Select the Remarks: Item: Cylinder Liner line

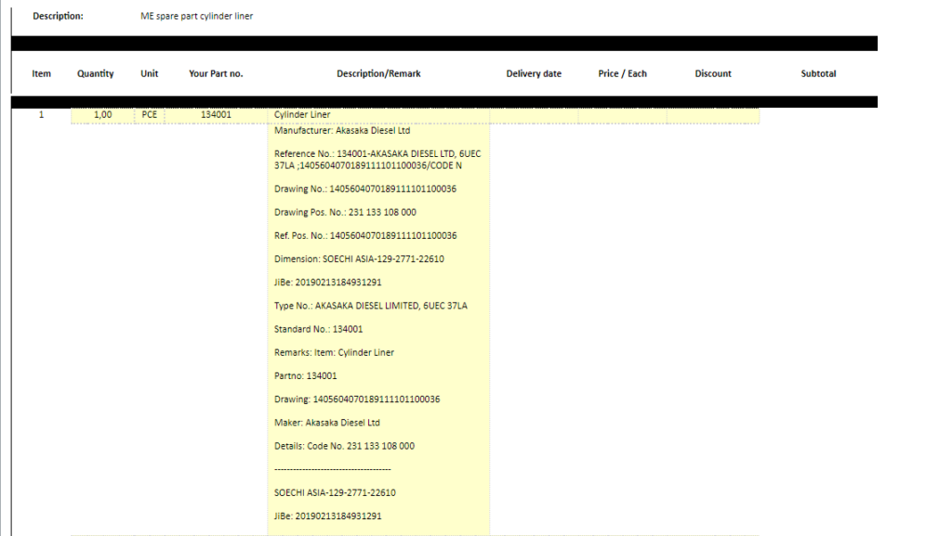tap(335, 353)
